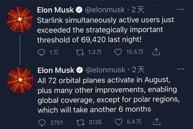Like the Starlink active users tweet
The image size is (193, 129).
pos(118,52)
